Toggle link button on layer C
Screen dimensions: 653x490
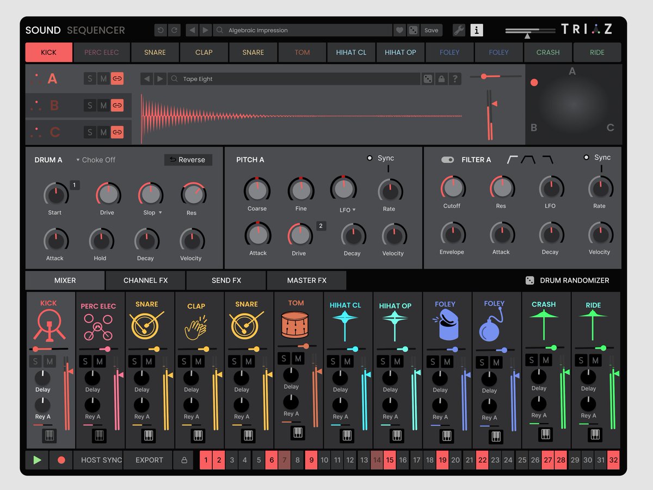117,132
